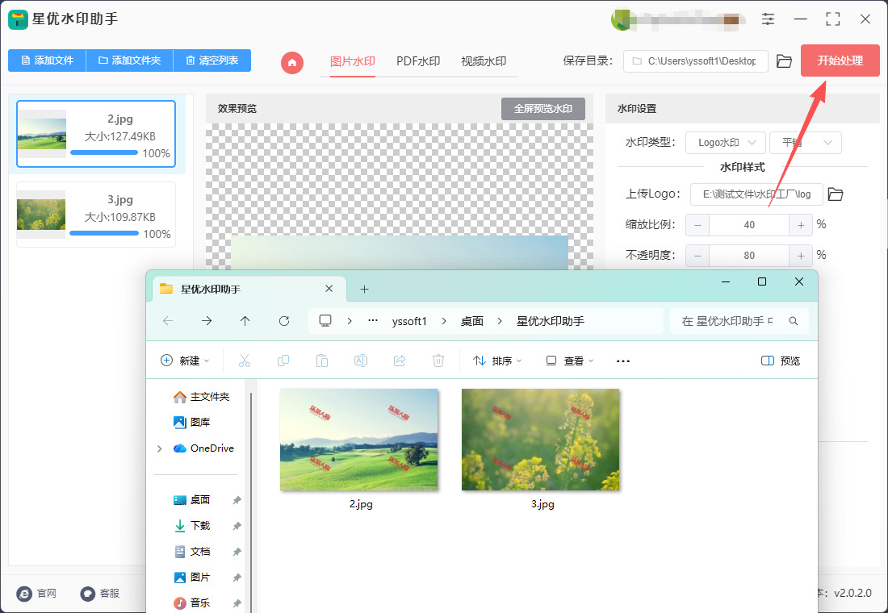Toggle the 预览 preview pane
The image size is (888, 613).
[781, 361]
